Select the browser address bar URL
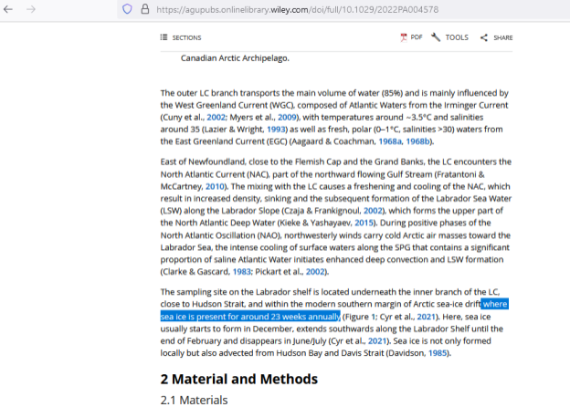Screen dimensions: 570x407 [298, 9]
